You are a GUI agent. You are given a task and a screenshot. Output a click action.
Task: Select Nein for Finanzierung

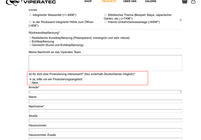[x=30, y=83]
